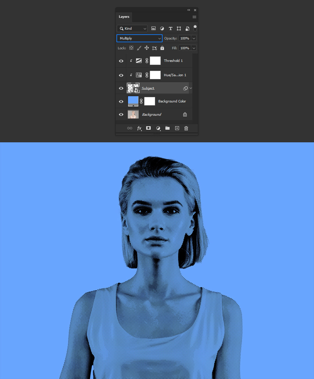Hide the Threshold 1 layer

121,61
